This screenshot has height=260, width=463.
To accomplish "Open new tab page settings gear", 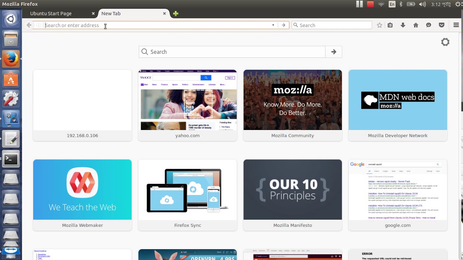I will (x=445, y=42).
